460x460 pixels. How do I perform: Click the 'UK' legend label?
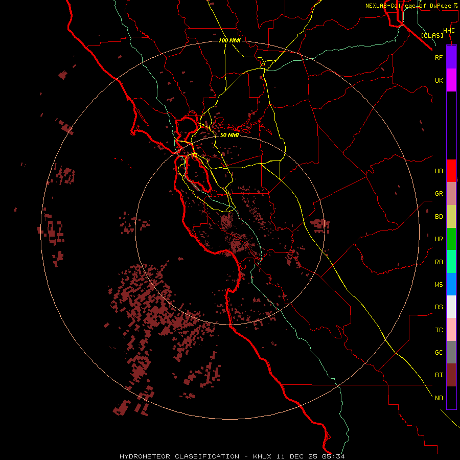click(439, 80)
